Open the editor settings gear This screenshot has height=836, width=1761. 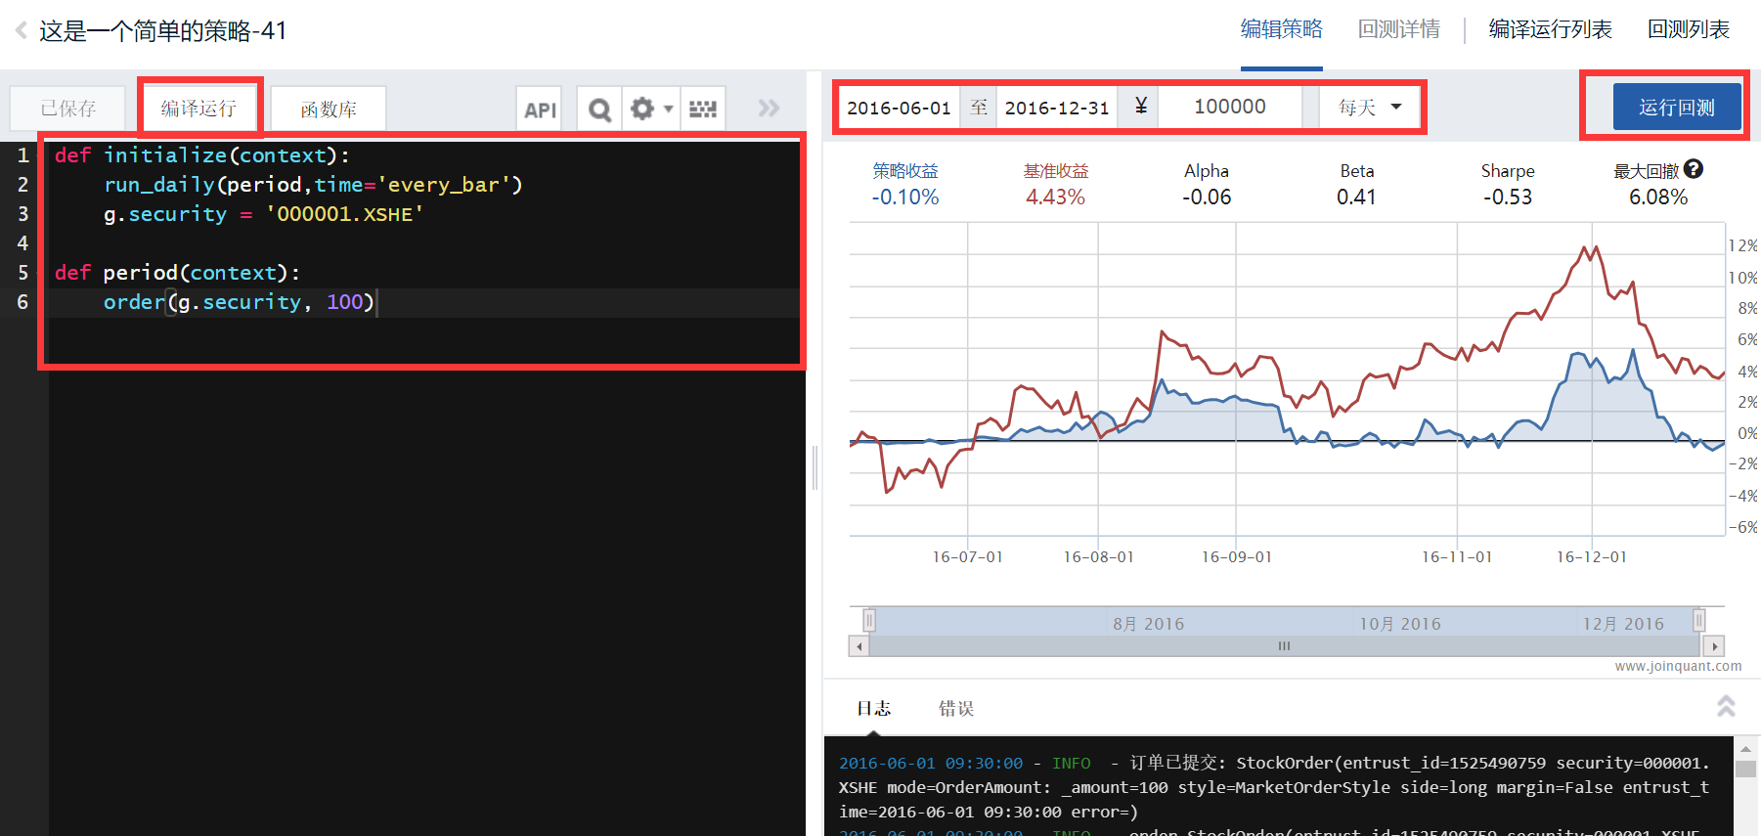point(641,109)
